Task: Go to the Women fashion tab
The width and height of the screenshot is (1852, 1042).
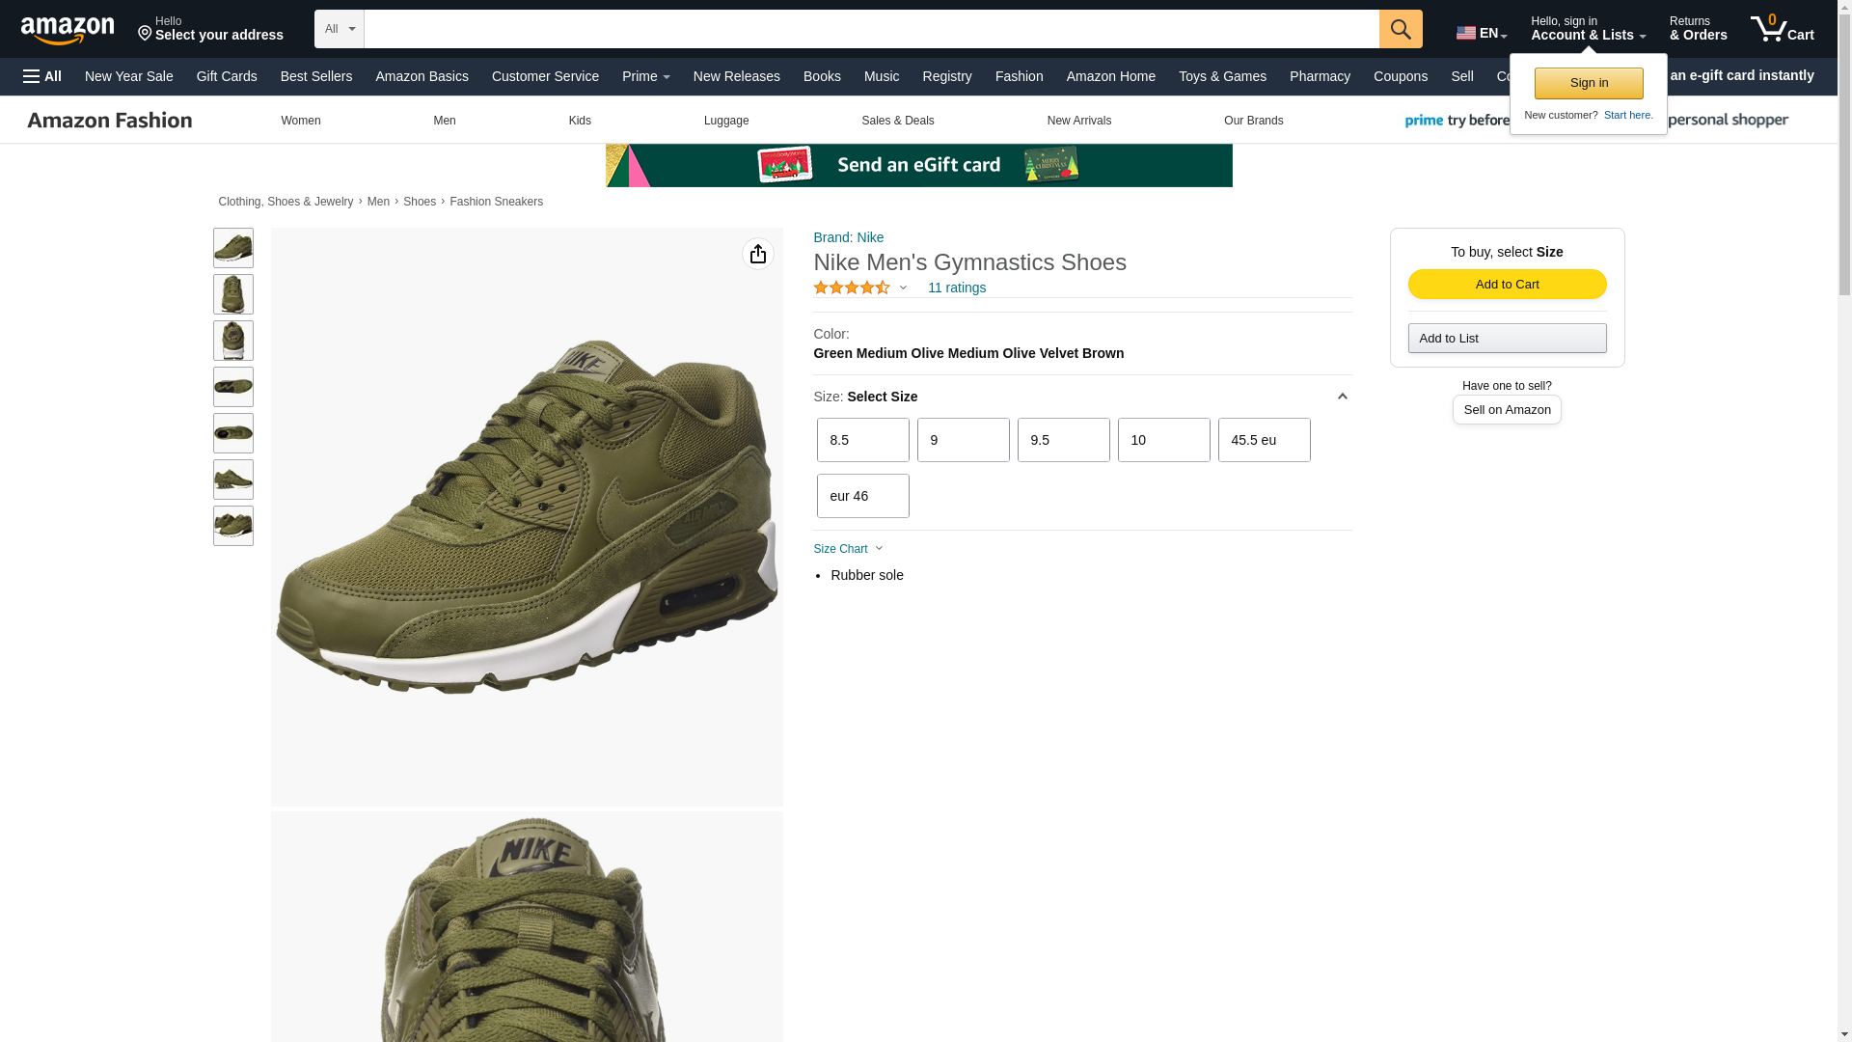Action: click(x=300, y=121)
